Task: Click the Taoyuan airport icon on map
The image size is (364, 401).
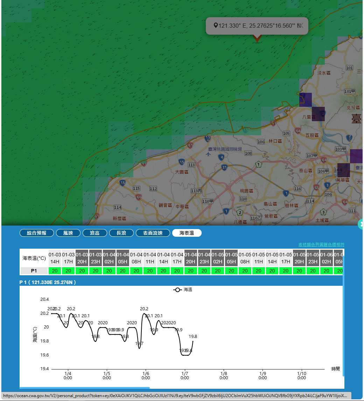Action: (x=209, y=154)
